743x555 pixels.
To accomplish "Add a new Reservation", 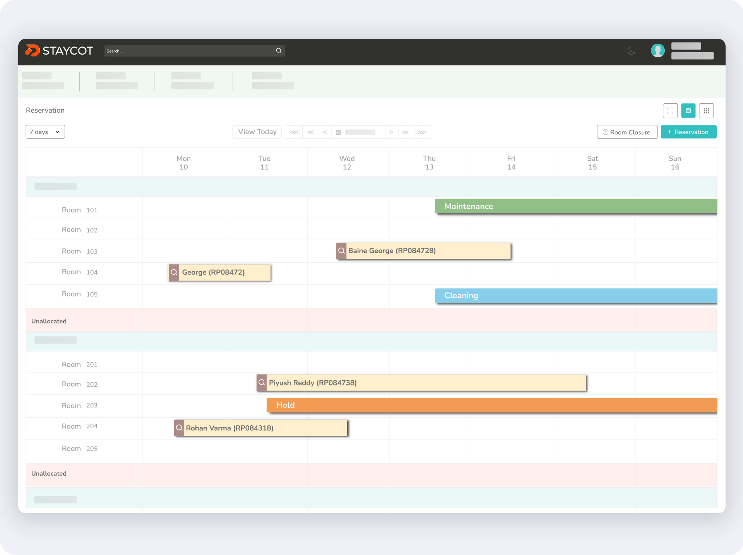I will (x=688, y=132).
